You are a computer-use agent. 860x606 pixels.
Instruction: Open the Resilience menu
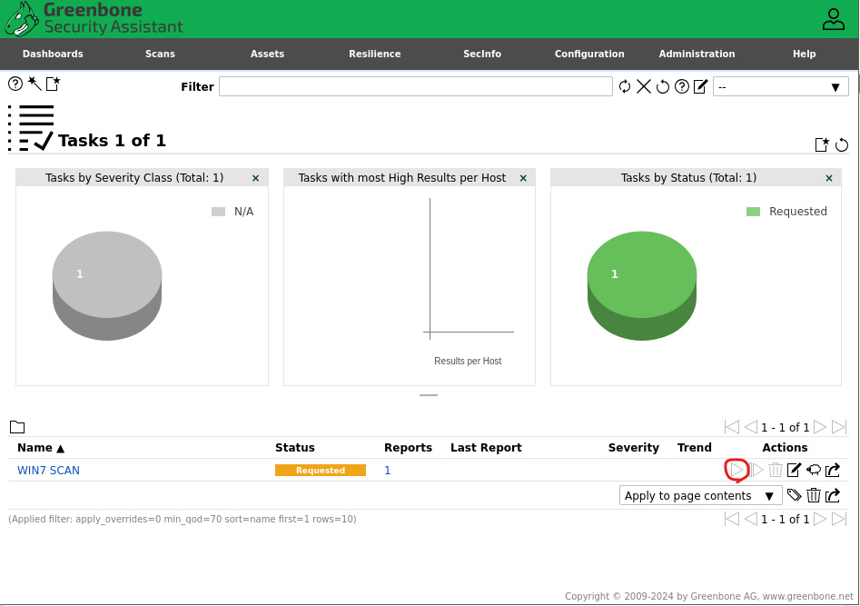[375, 54]
